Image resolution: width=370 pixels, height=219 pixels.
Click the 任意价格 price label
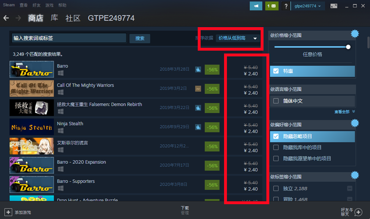click(x=312, y=54)
